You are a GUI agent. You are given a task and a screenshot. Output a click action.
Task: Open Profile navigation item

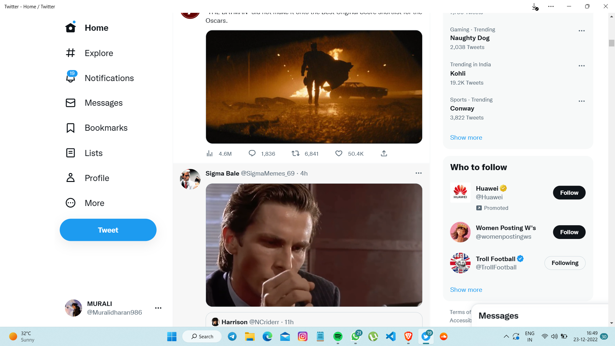tap(87, 178)
